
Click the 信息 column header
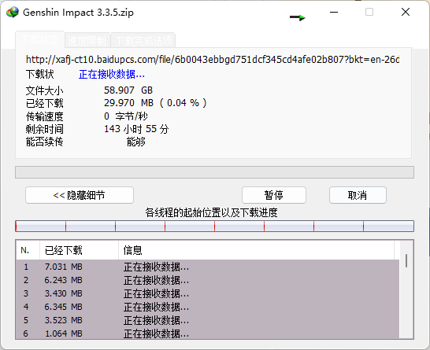point(257,250)
